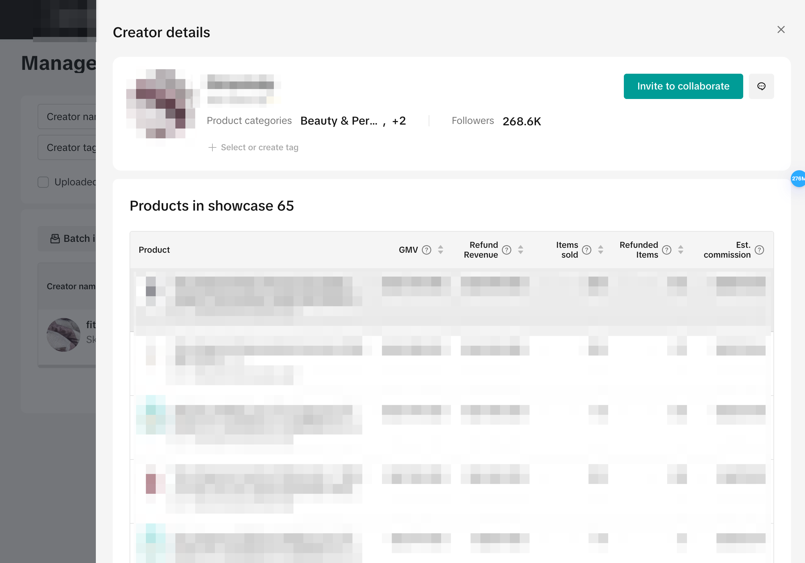The image size is (805, 563).
Task: Click Select or create tag link
Action: click(x=259, y=147)
